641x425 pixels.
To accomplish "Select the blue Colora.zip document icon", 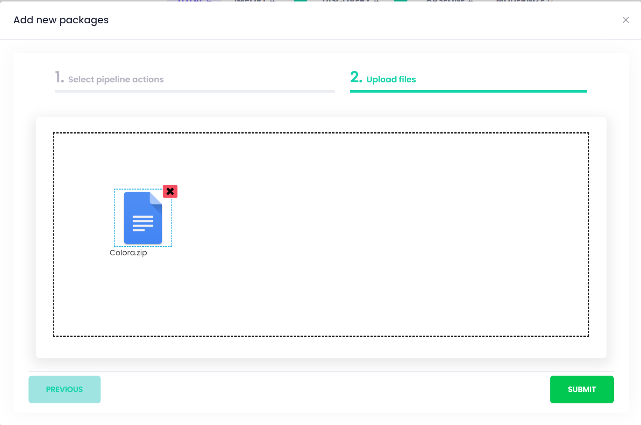I will click(143, 218).
